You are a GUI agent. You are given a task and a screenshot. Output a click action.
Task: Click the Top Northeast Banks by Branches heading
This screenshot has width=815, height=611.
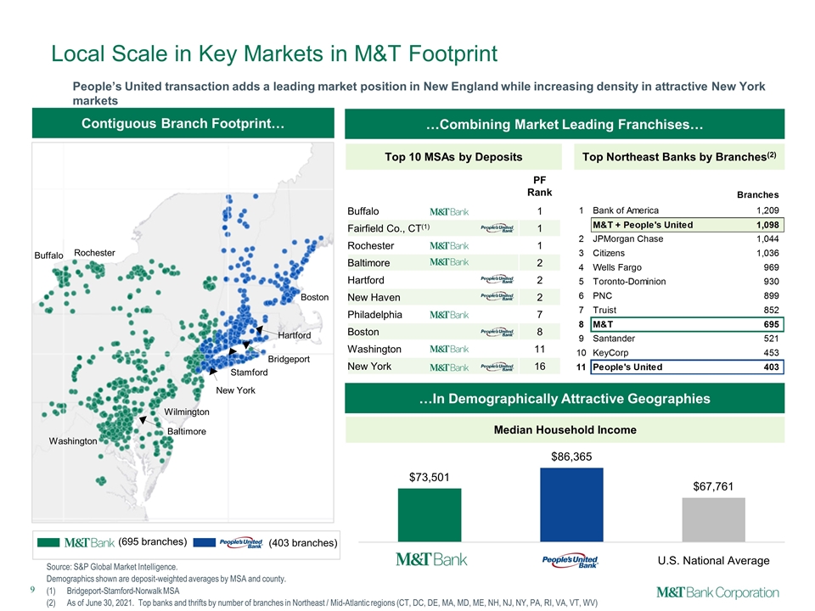(679, 157)
